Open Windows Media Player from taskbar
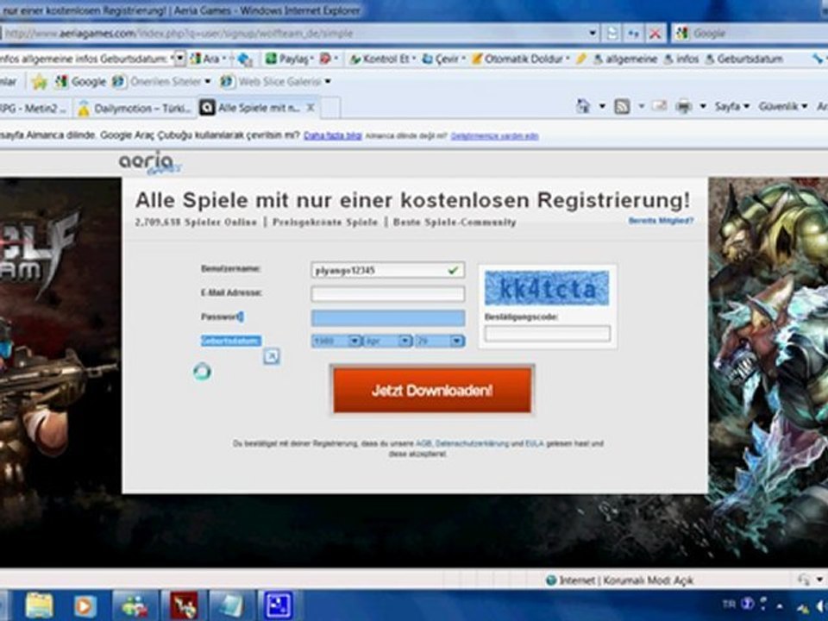This screenshot has width=828, height=621. 85,605
